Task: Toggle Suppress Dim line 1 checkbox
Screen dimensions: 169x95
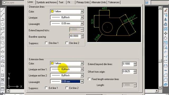Action: click(46, 43)
